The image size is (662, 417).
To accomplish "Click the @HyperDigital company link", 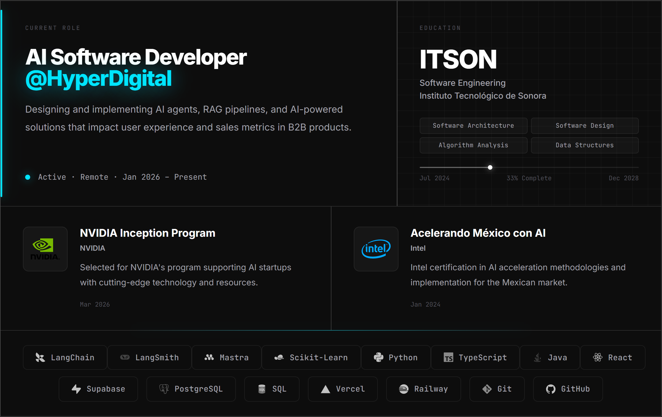I will (98, 79).
